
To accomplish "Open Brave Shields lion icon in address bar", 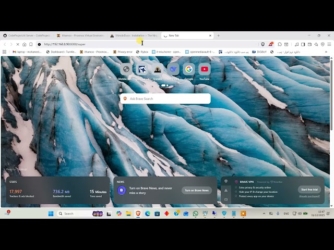I will (263, 44).
